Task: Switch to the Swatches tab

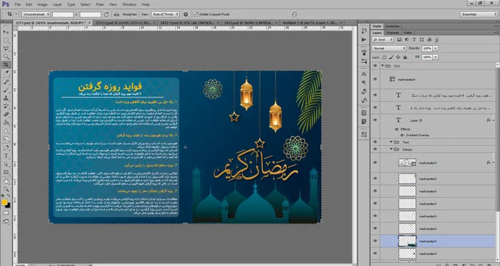Action: point(392,26)
